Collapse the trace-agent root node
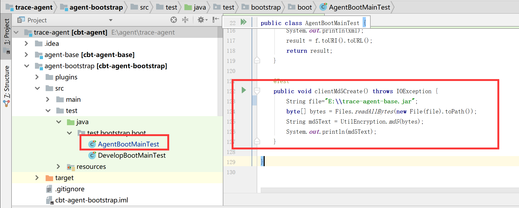Viewport: 519px width, 208px height. click(x=16, y=32)
